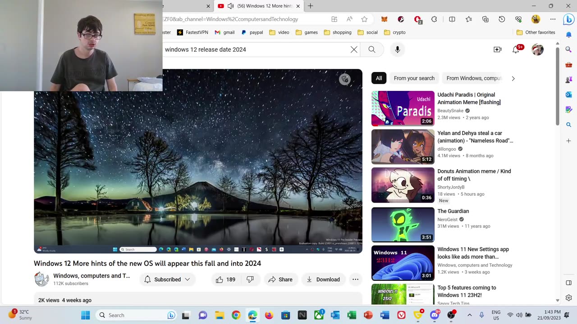Open Browser essentials heart icon
The image size is (577, 324).
point(518,19)
